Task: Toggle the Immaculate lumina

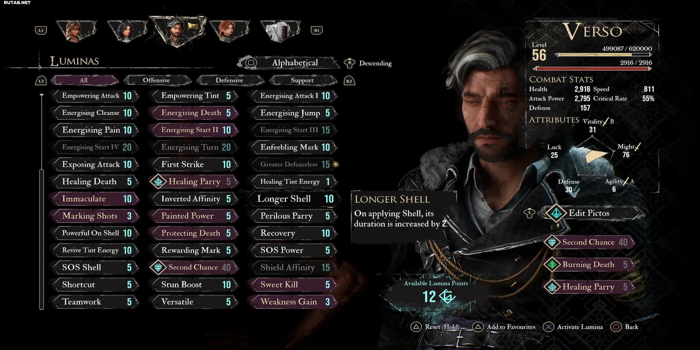Action: click(95, 199)
